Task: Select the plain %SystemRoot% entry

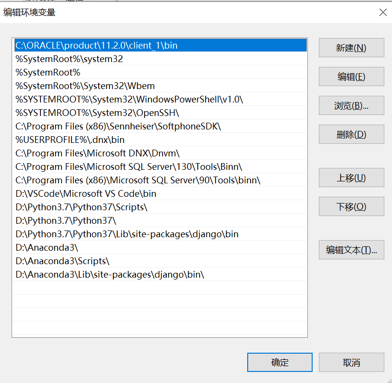Action: click(x=161, y=72)
